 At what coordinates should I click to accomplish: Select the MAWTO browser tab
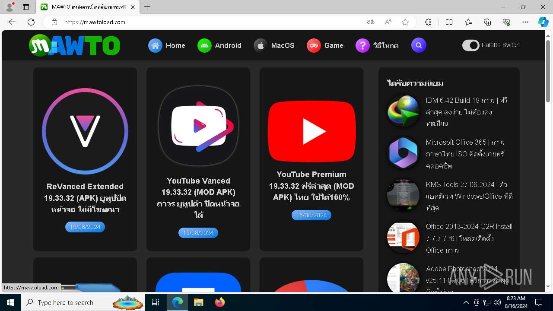pyautogui.click(x=88, y=7)
